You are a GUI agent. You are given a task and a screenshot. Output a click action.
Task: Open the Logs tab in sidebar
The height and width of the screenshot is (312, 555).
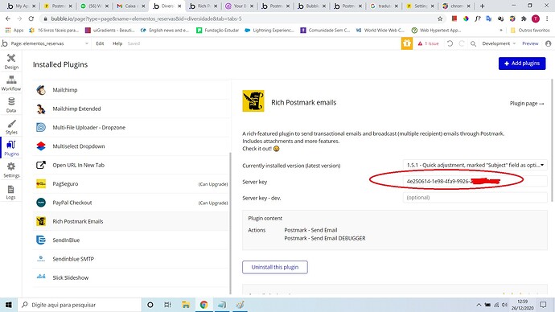(x=11, y=192)
